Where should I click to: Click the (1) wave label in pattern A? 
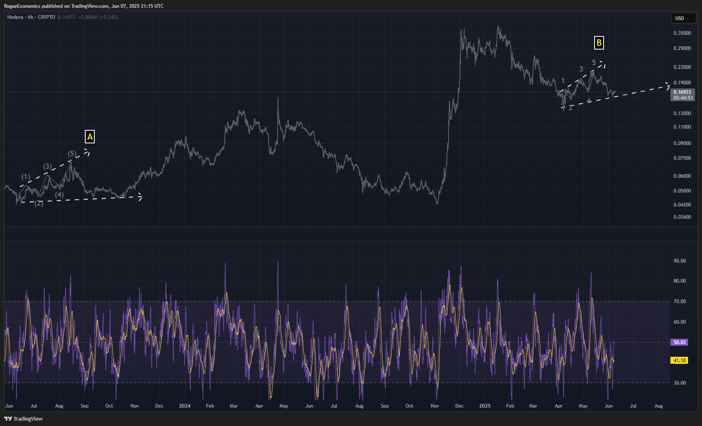pos(26,177)
